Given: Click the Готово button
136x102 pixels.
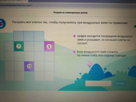Looking at the screenshot, I should (120, 84).
